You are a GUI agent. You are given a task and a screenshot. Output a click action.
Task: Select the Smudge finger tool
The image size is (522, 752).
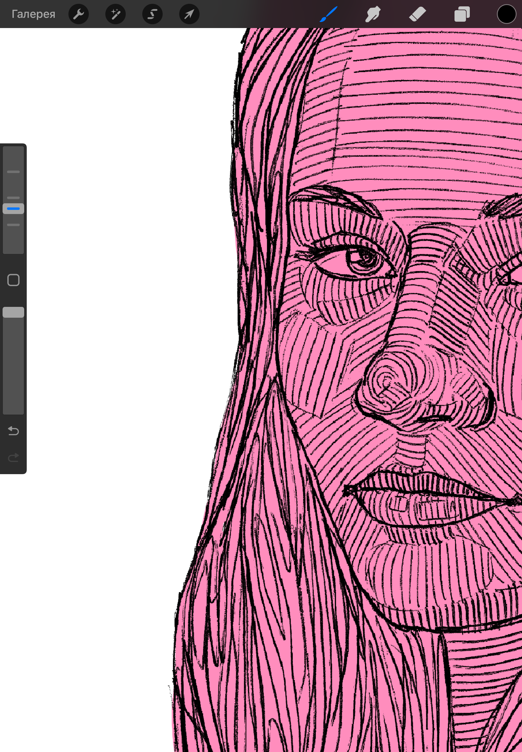pos(372,14)
